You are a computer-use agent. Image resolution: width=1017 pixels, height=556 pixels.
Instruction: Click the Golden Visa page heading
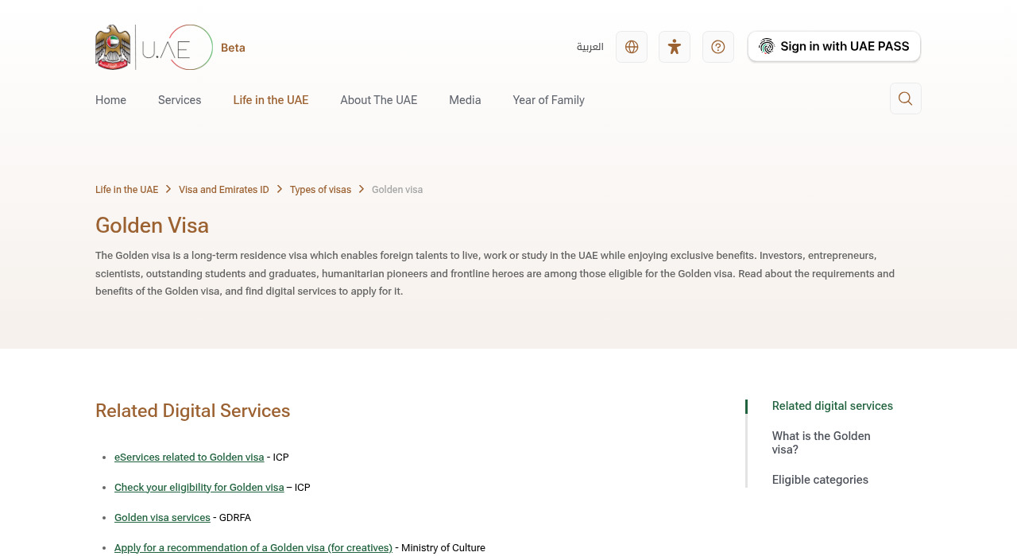(152, 226)
